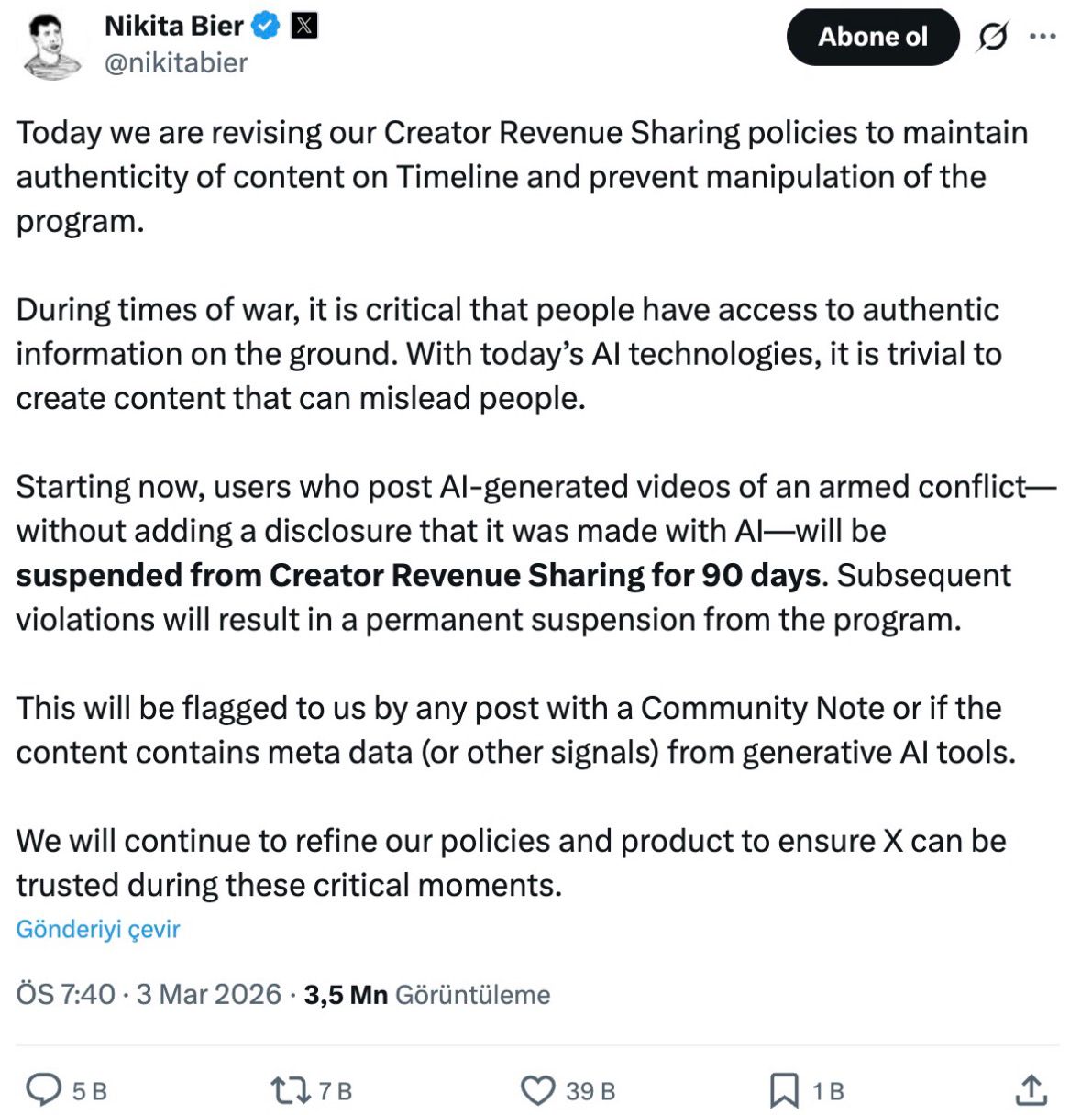The width and height of the screenshot is (1081, 1115).
Task: Click the 7 B repost count
Action: [x=336, y=1091]
